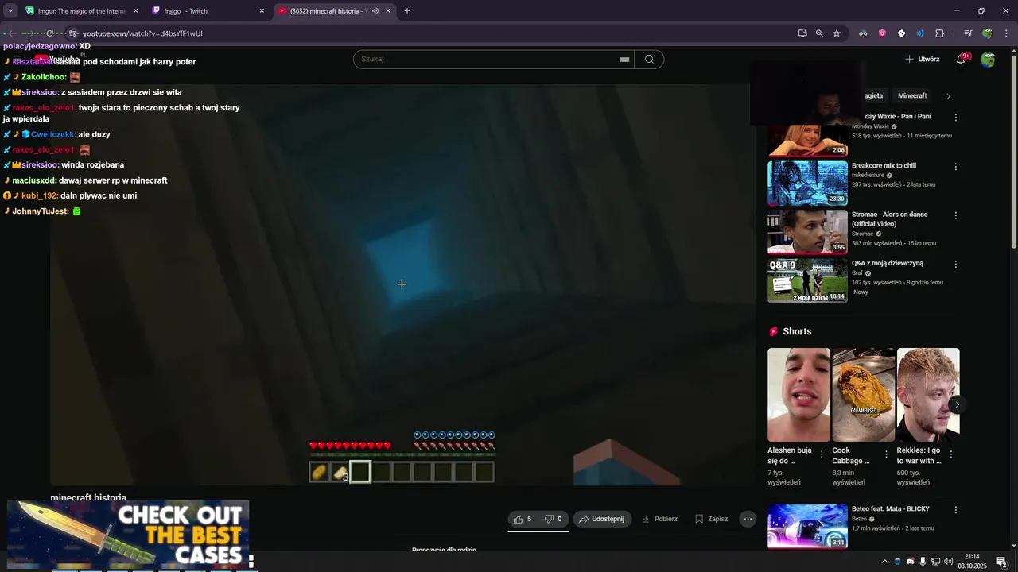Image resolution: width=1018 pixels, height=572 pixels.
Task: Click the YouTube search magnifier button
Action: pos(649,59)
